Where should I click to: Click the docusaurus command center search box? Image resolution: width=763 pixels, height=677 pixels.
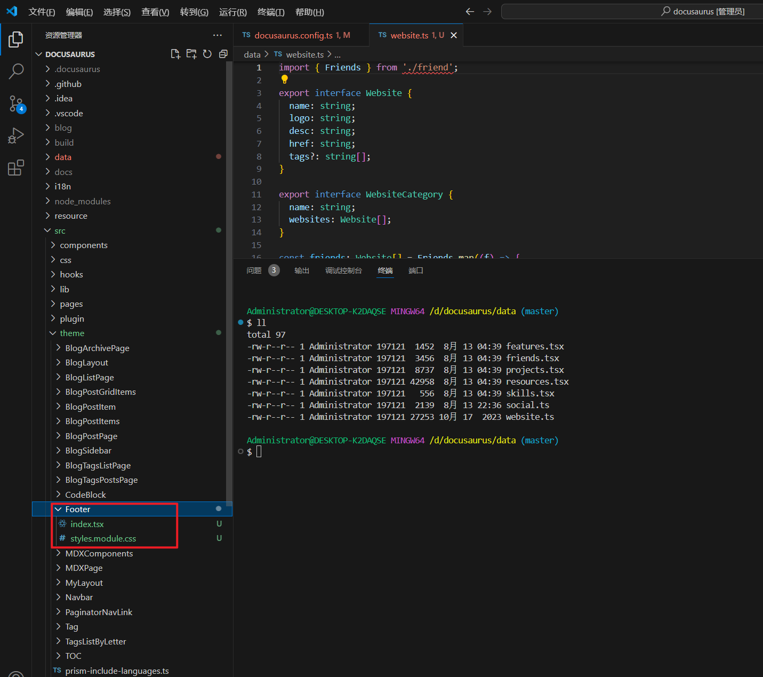click(x=632, y=11)
